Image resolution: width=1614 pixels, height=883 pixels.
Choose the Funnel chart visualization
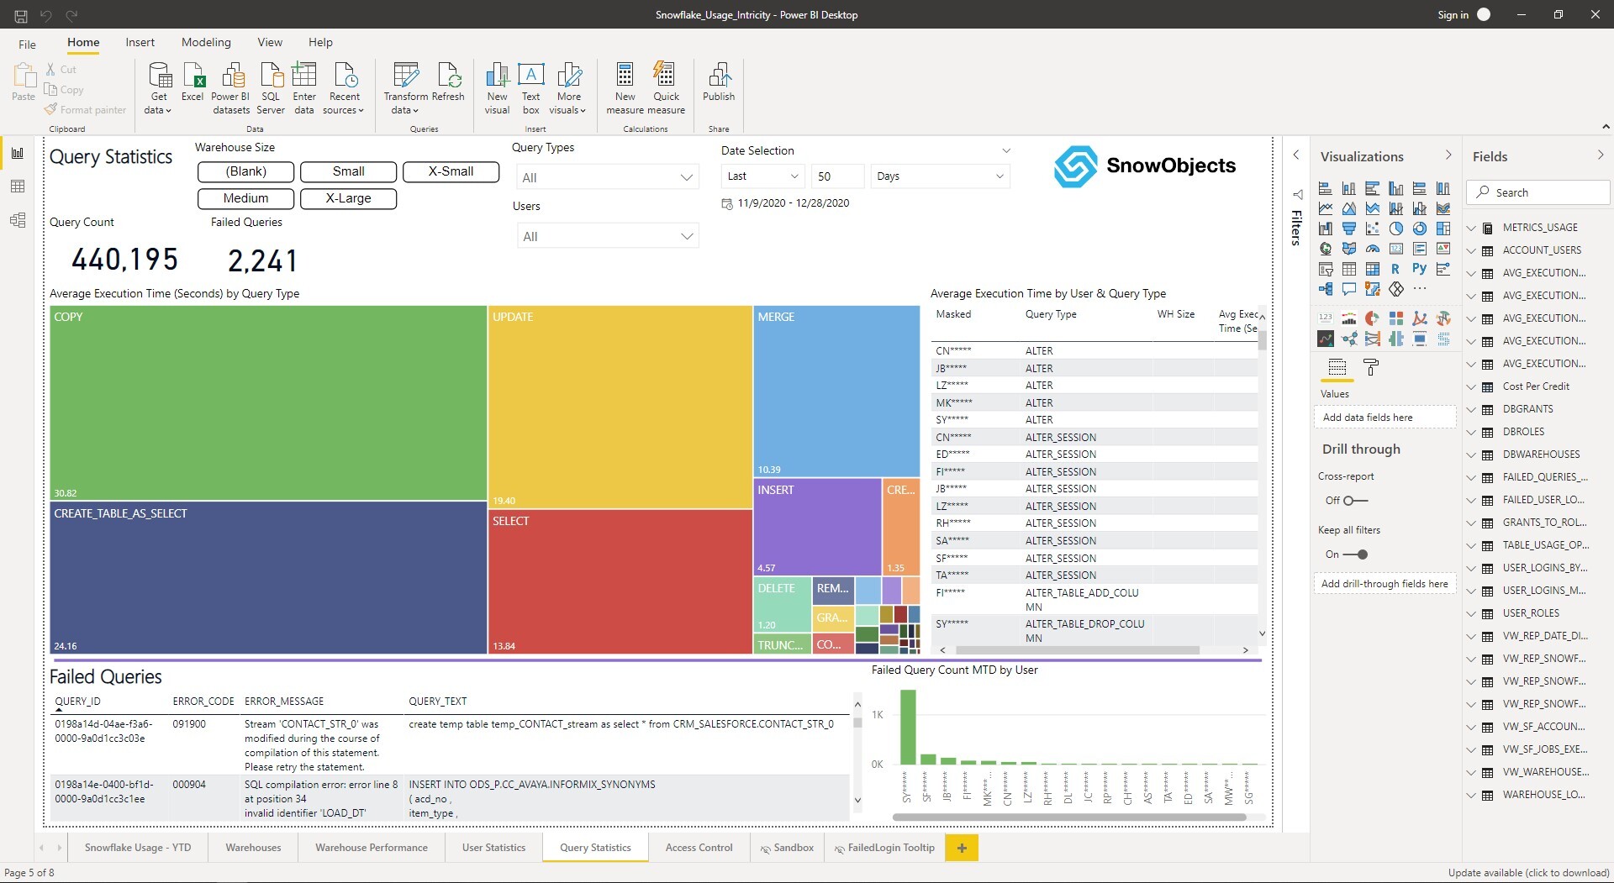pyautogui.click(x=1349, y=229)
